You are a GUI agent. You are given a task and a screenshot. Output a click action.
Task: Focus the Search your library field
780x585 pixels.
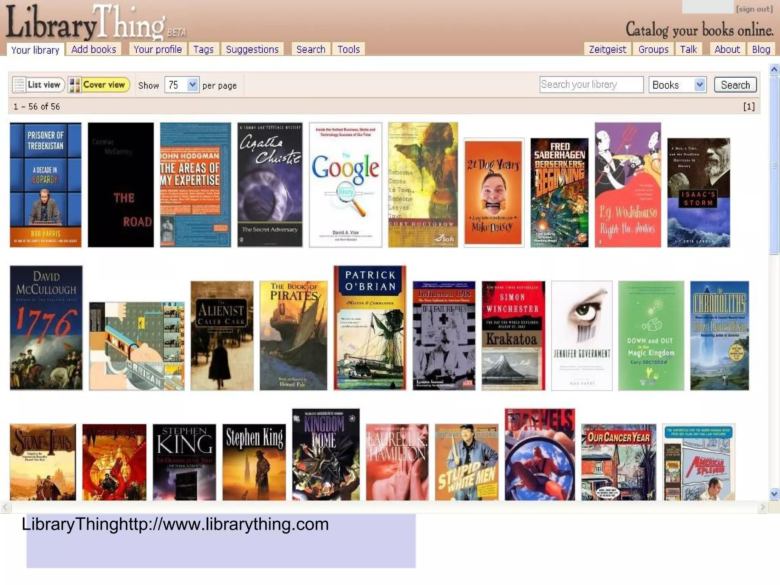[x=591, y=85]
